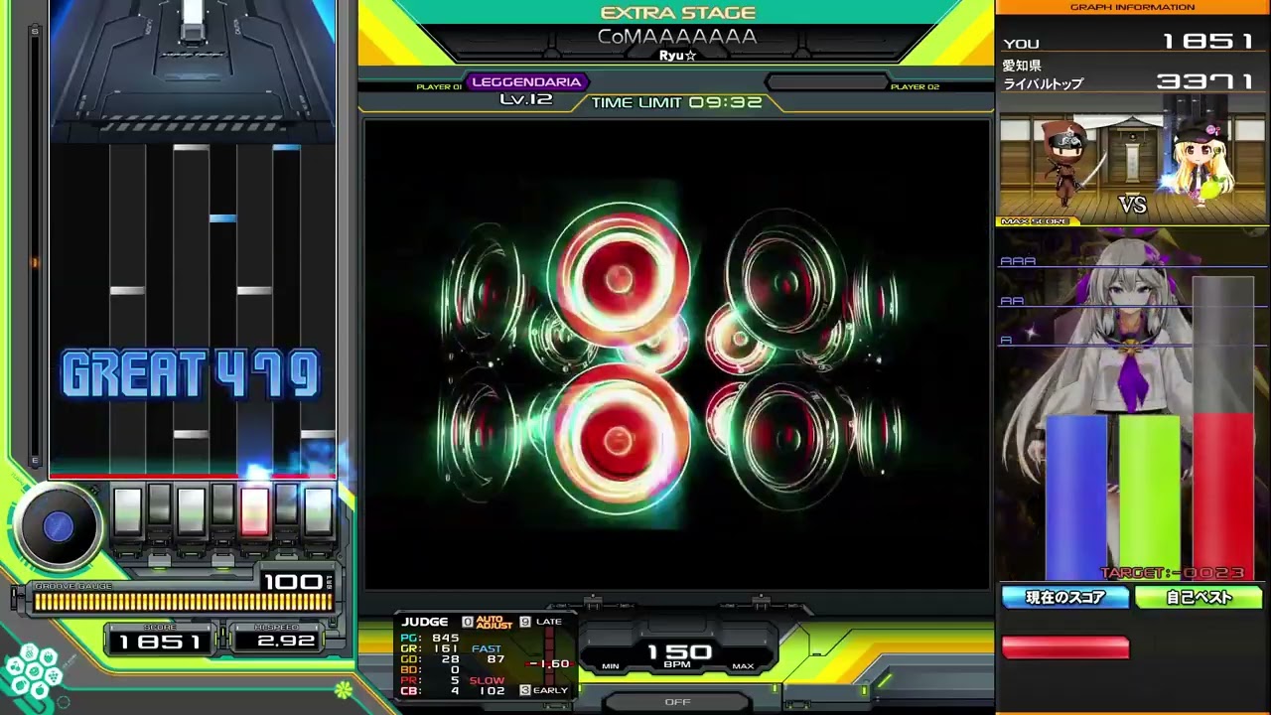The height and width of the screenshot is (715, 1271).
Task: Click the red target score bar
Action: coord(1223,495)
